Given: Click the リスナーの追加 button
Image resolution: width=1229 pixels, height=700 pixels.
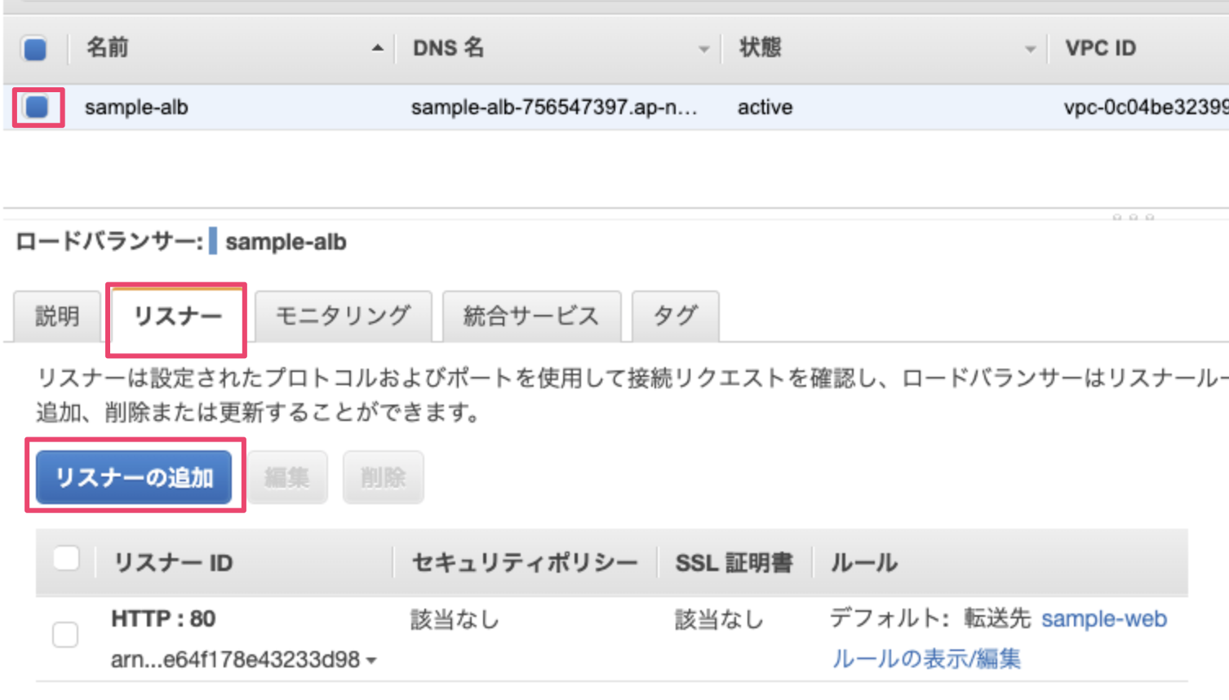Looking at the screenshot, I should pyautogui.click(x=135, y=477).
